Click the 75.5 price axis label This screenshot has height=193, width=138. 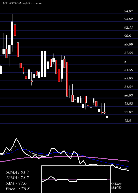click(128, 121)
